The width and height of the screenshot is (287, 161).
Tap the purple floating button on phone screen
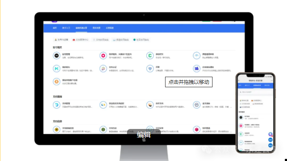pos(270,134)
